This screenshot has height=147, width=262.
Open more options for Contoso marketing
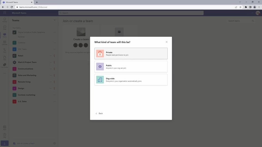[x=55, y=95]
